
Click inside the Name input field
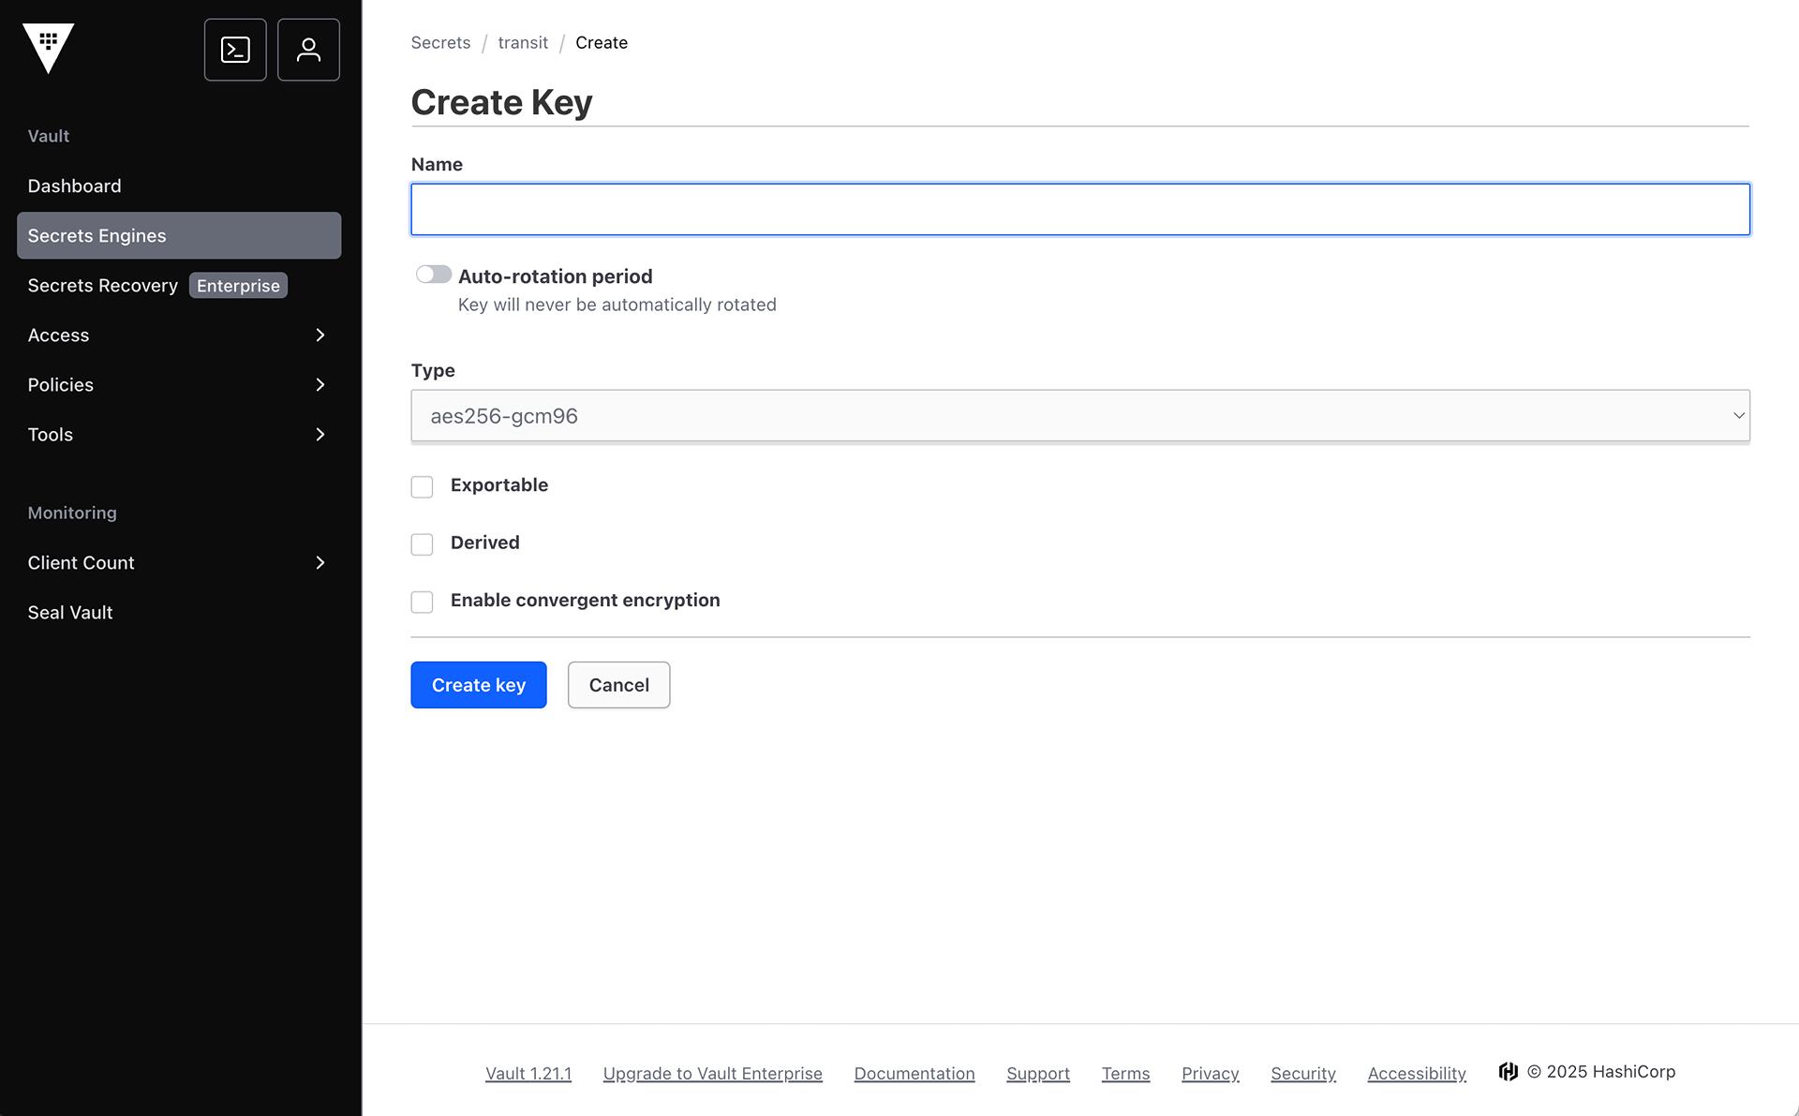coord(1079,208)
